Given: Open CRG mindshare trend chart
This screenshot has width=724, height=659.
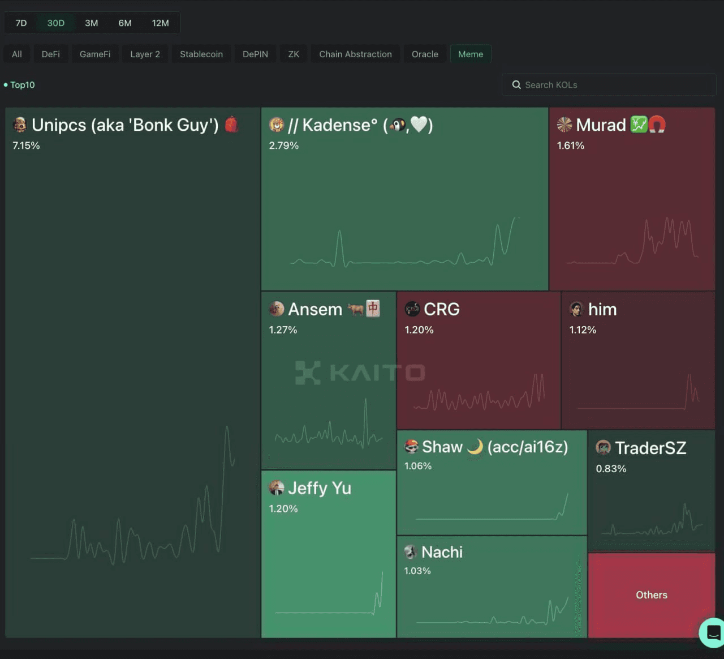Looking at the screenshot, I should click(480, 392).
